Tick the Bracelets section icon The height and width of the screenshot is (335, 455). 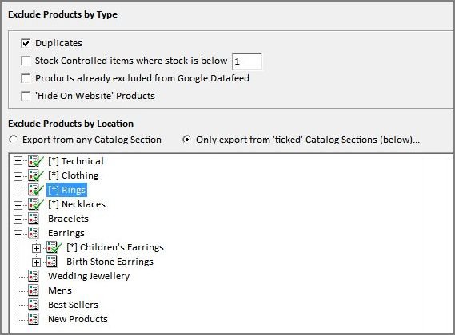(33, 219)
